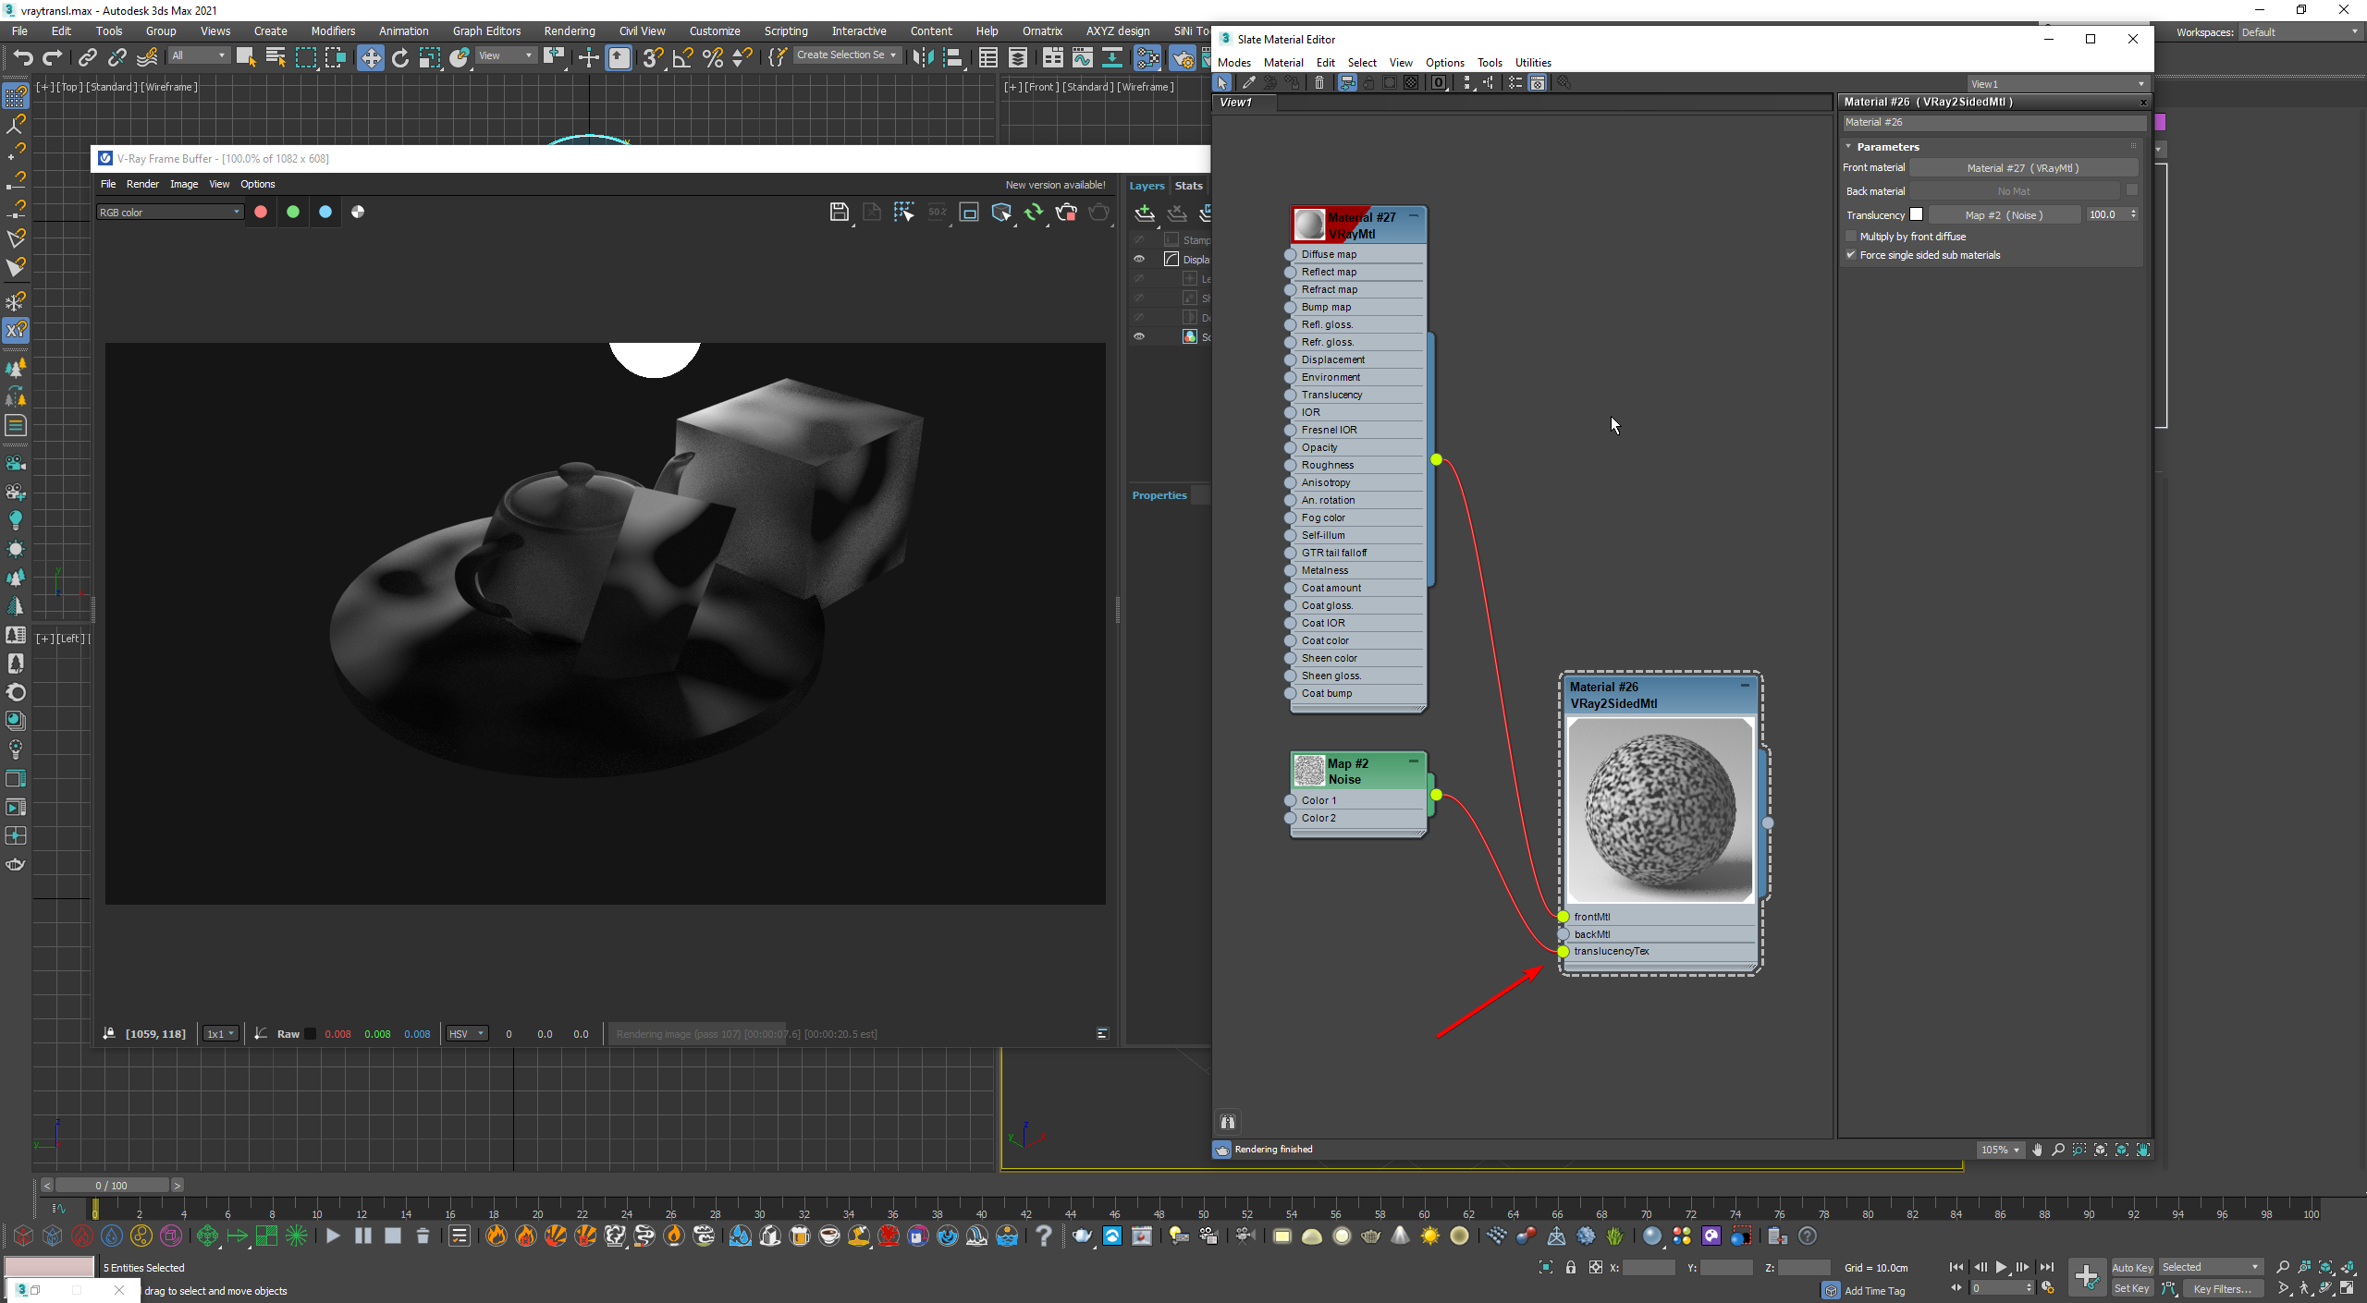Toggle Force single sided sub materials

(1852, 253)
